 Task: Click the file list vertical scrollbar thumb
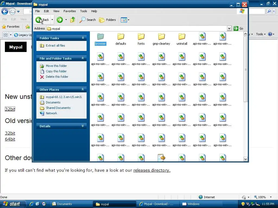click(245, 69)
